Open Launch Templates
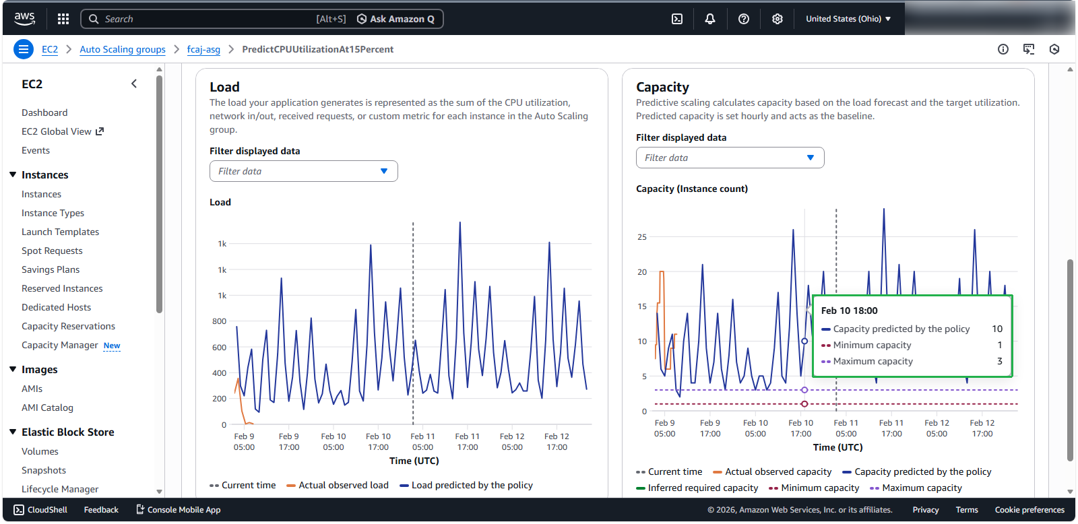This screenshot has height=524, width=1078. (60, 232)
